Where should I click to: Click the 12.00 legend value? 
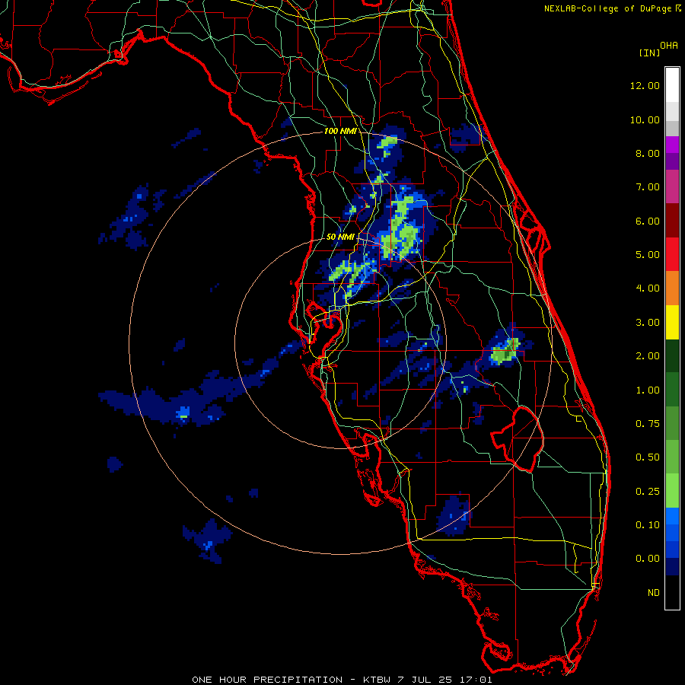coord(645,85)
